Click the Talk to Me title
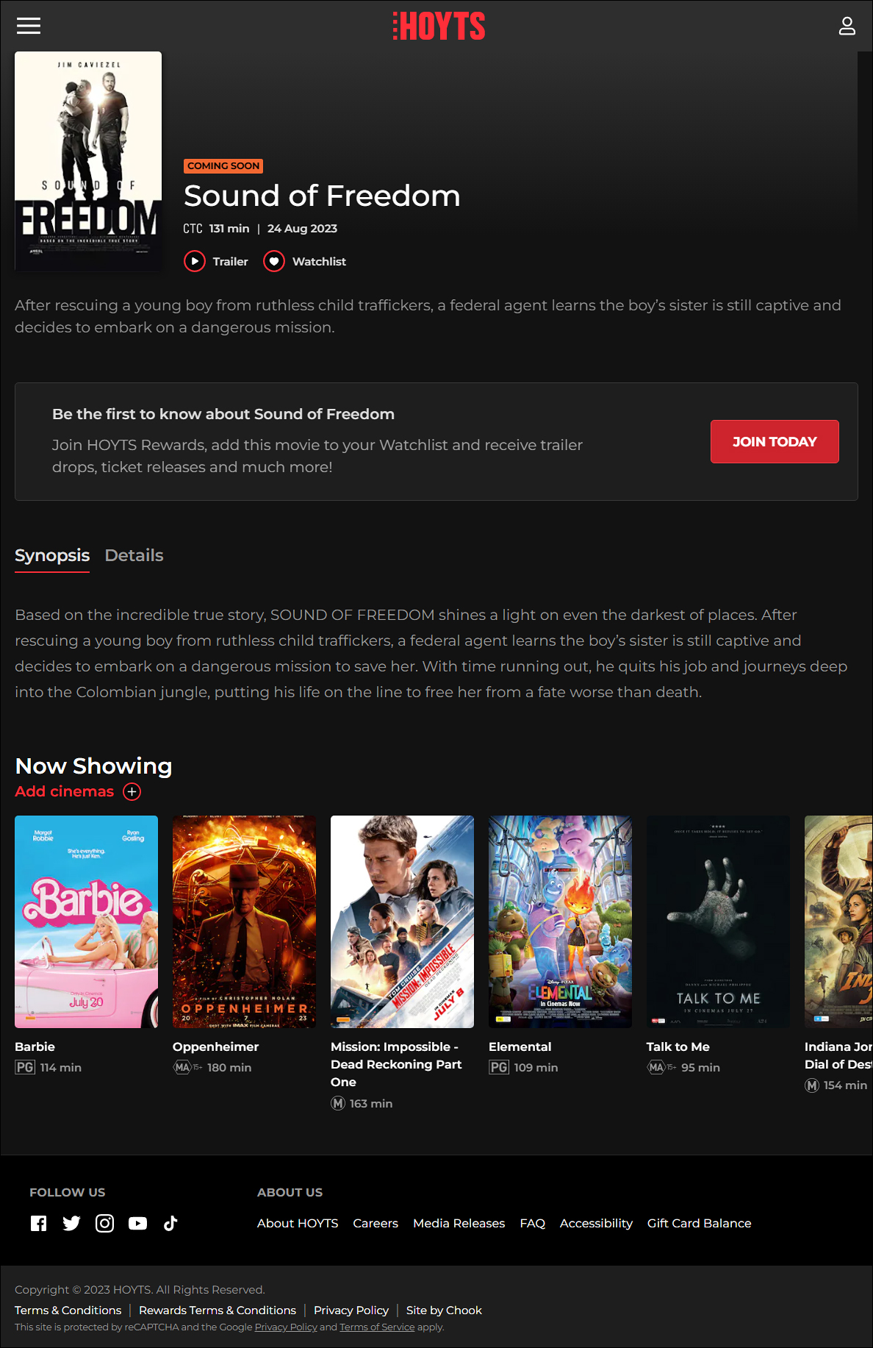 pyautogui.click(x=678, y=1046)
